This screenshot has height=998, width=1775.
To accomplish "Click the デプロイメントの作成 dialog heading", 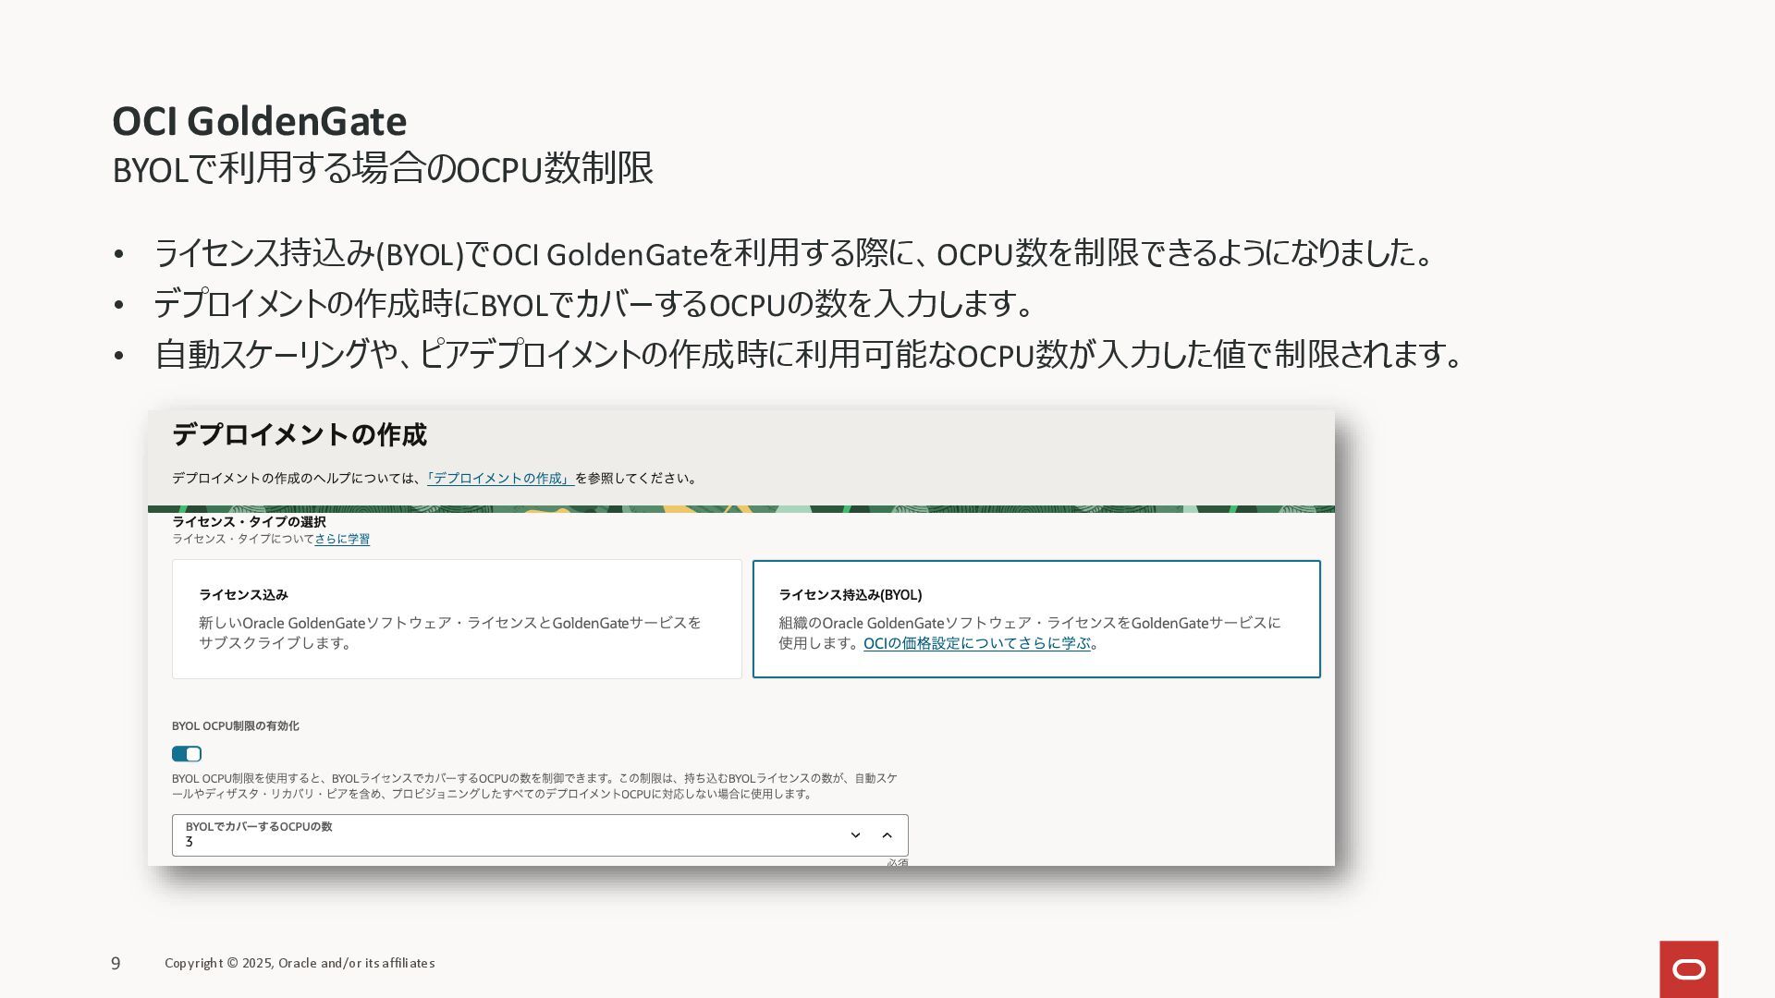I will coord(300,435).
